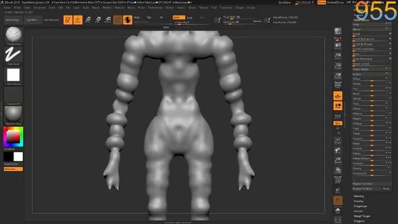The height and width of the screenshot is (224, 398).
Task: Click the AAHalf icon
Action: pos(338,76)
